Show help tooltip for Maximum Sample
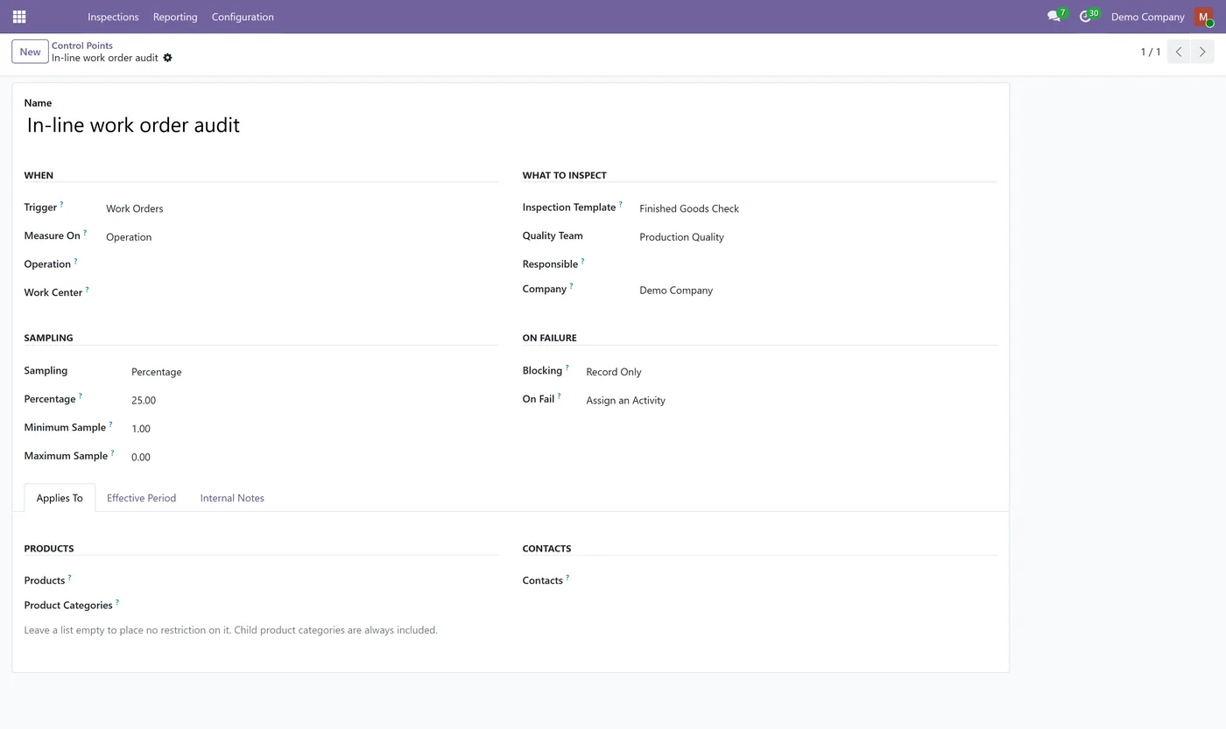Viewport: 1226px width, 729px height. (x=112, y=452)
